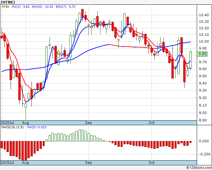212x170 pixels.
Task: Click the MACD:-0.023 value readout
Action: 37,127
